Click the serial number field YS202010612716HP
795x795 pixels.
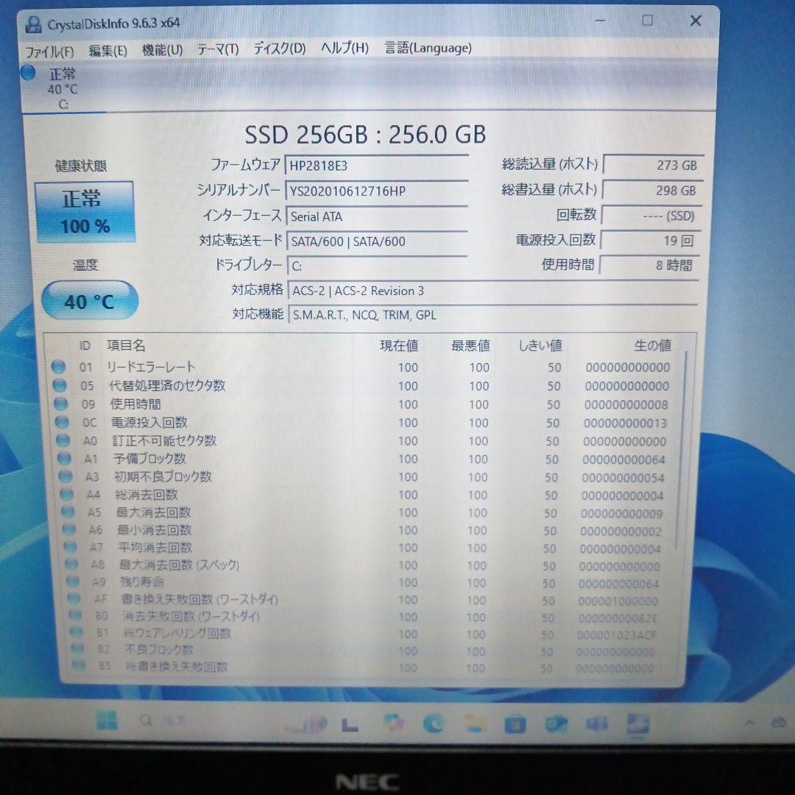click(x=377, y=191)
